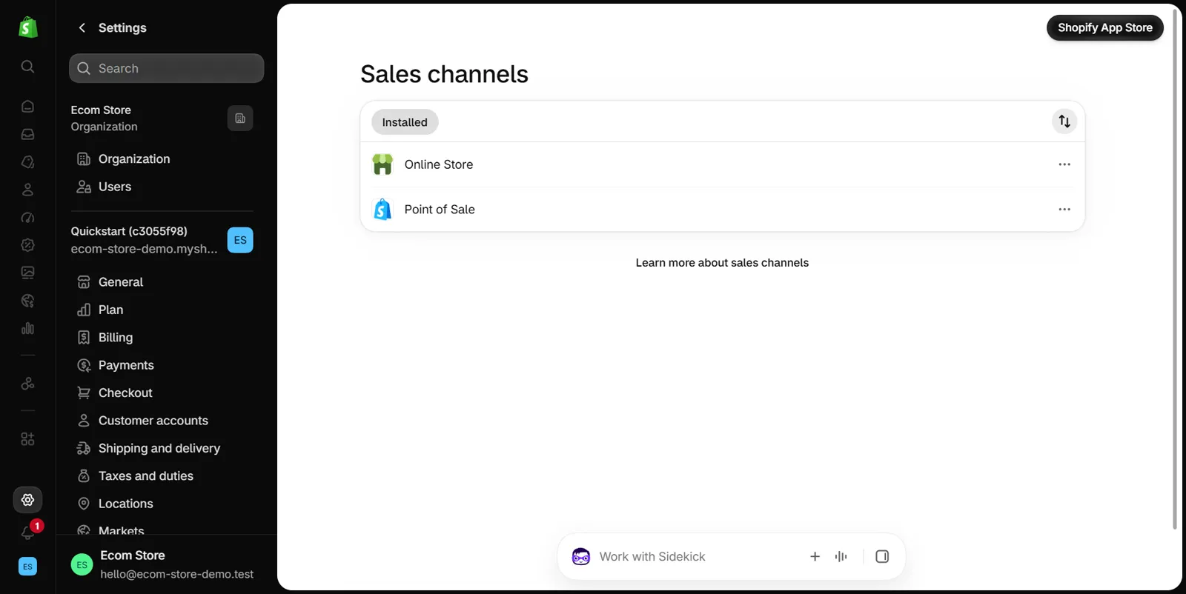Screen dimensions: 1186x594
Task: Expand the Sidekick side panel
Action: click(882, 556)
